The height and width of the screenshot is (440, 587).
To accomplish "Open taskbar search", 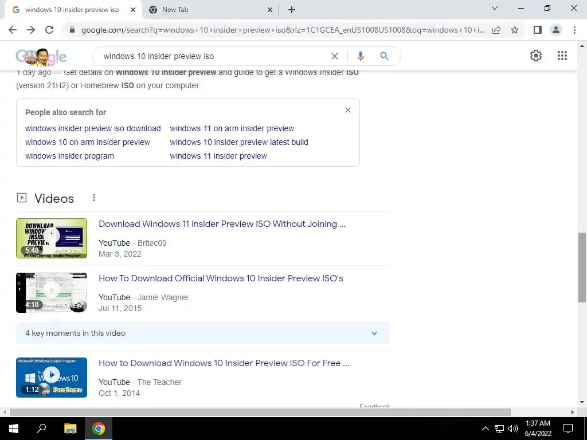I will (41, 429).
